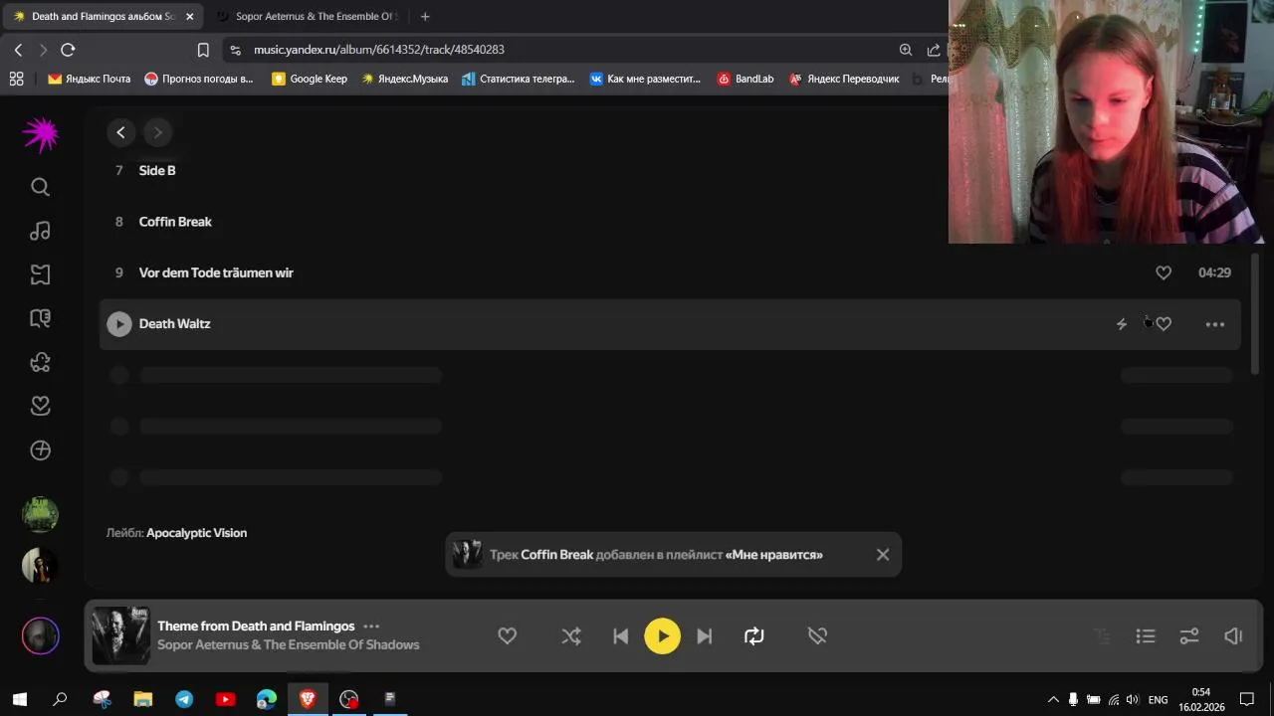Click the page vertical scrollbar
This screenshot has width=1274, height=716.
pyautogui.click(x=1255, y=313)
